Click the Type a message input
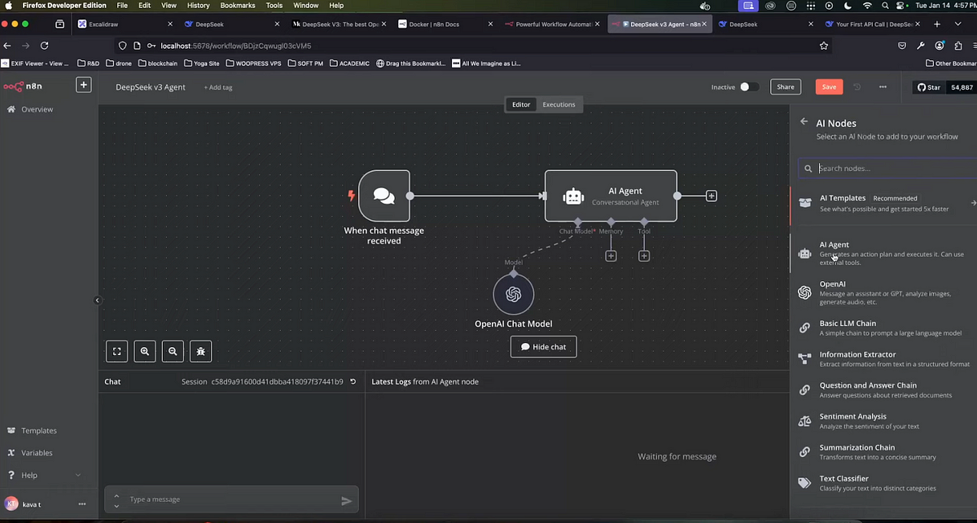This screenshot has width=977, height=523. coord(231,499)
